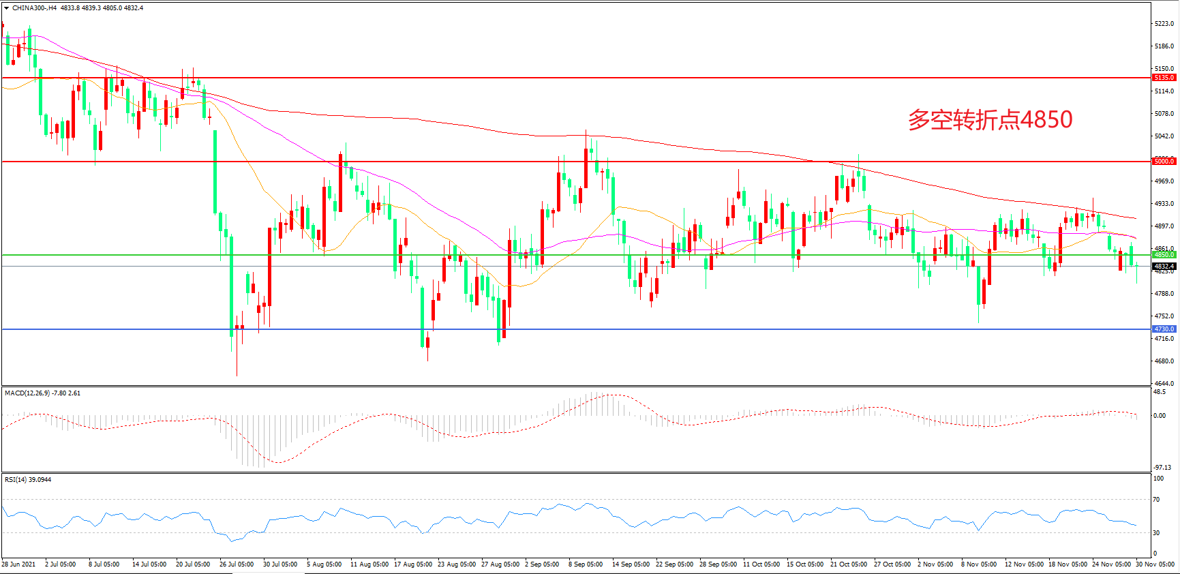Click the black 4832.4 current price label

click(x=1164, y=267)
